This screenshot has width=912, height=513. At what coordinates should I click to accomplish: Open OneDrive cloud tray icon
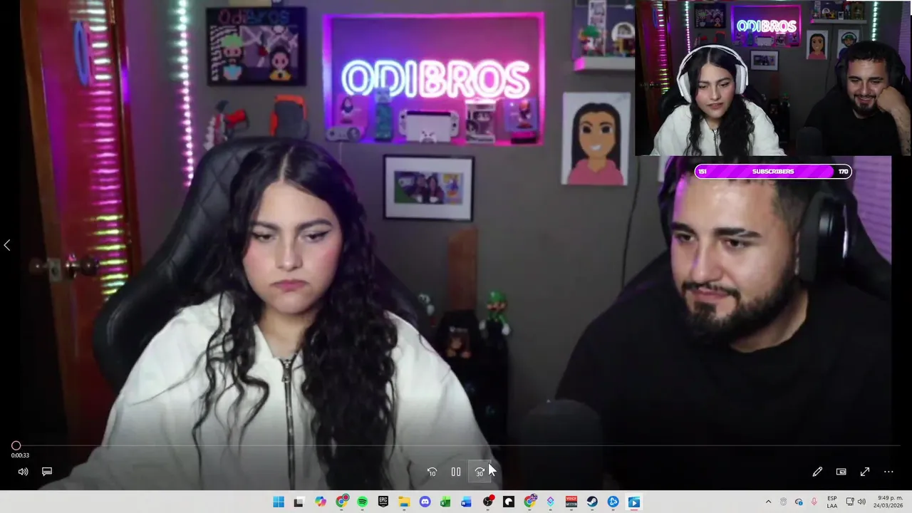click(x=799, y=502)
